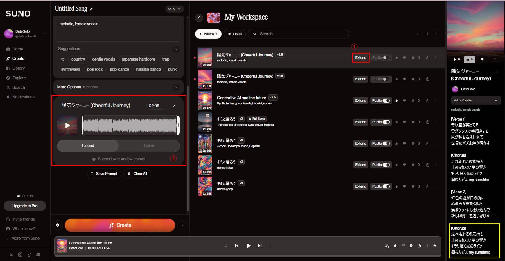Viewport: 505px width, 261px height.
Task: Skip to next track in player
Action: tap(260, 246)
